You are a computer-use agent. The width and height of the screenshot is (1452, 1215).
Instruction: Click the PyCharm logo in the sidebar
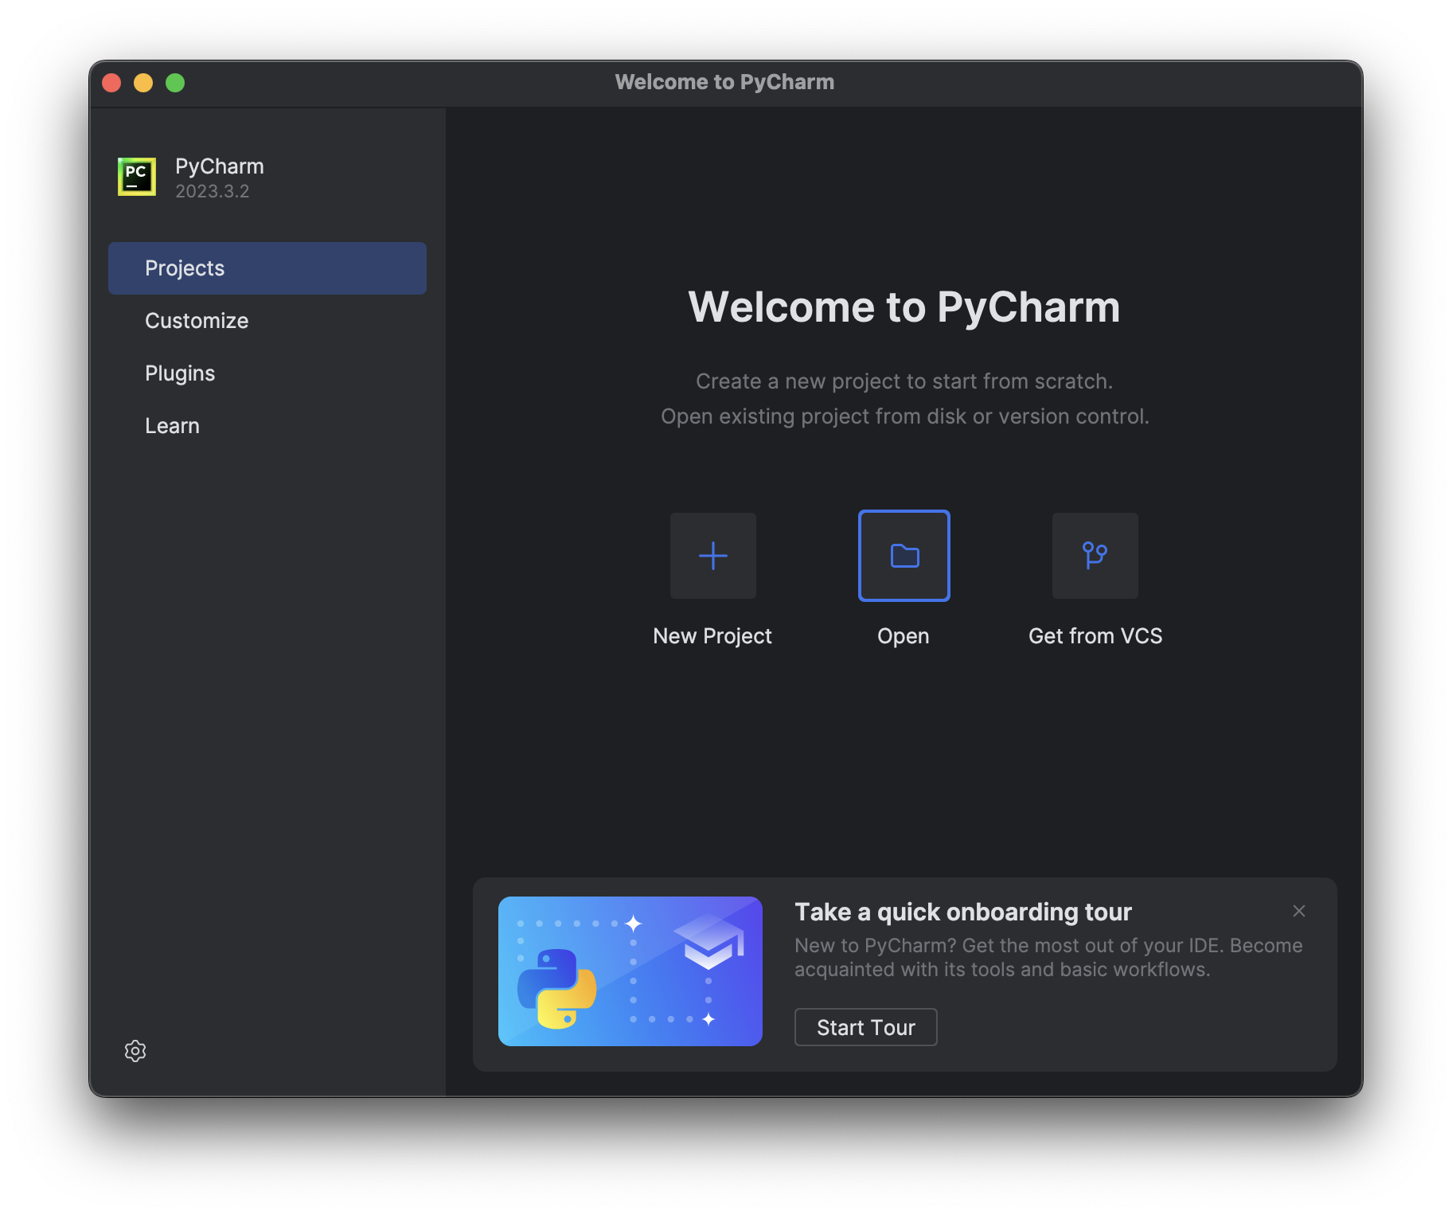tap(136, 177)
